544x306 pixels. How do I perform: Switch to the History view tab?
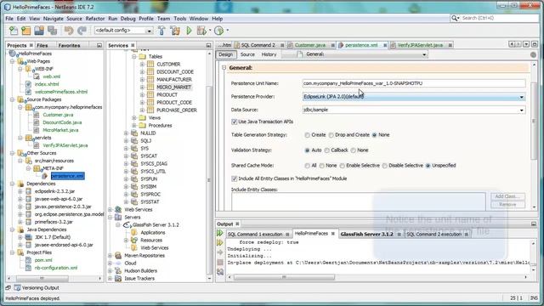[269, 54]
